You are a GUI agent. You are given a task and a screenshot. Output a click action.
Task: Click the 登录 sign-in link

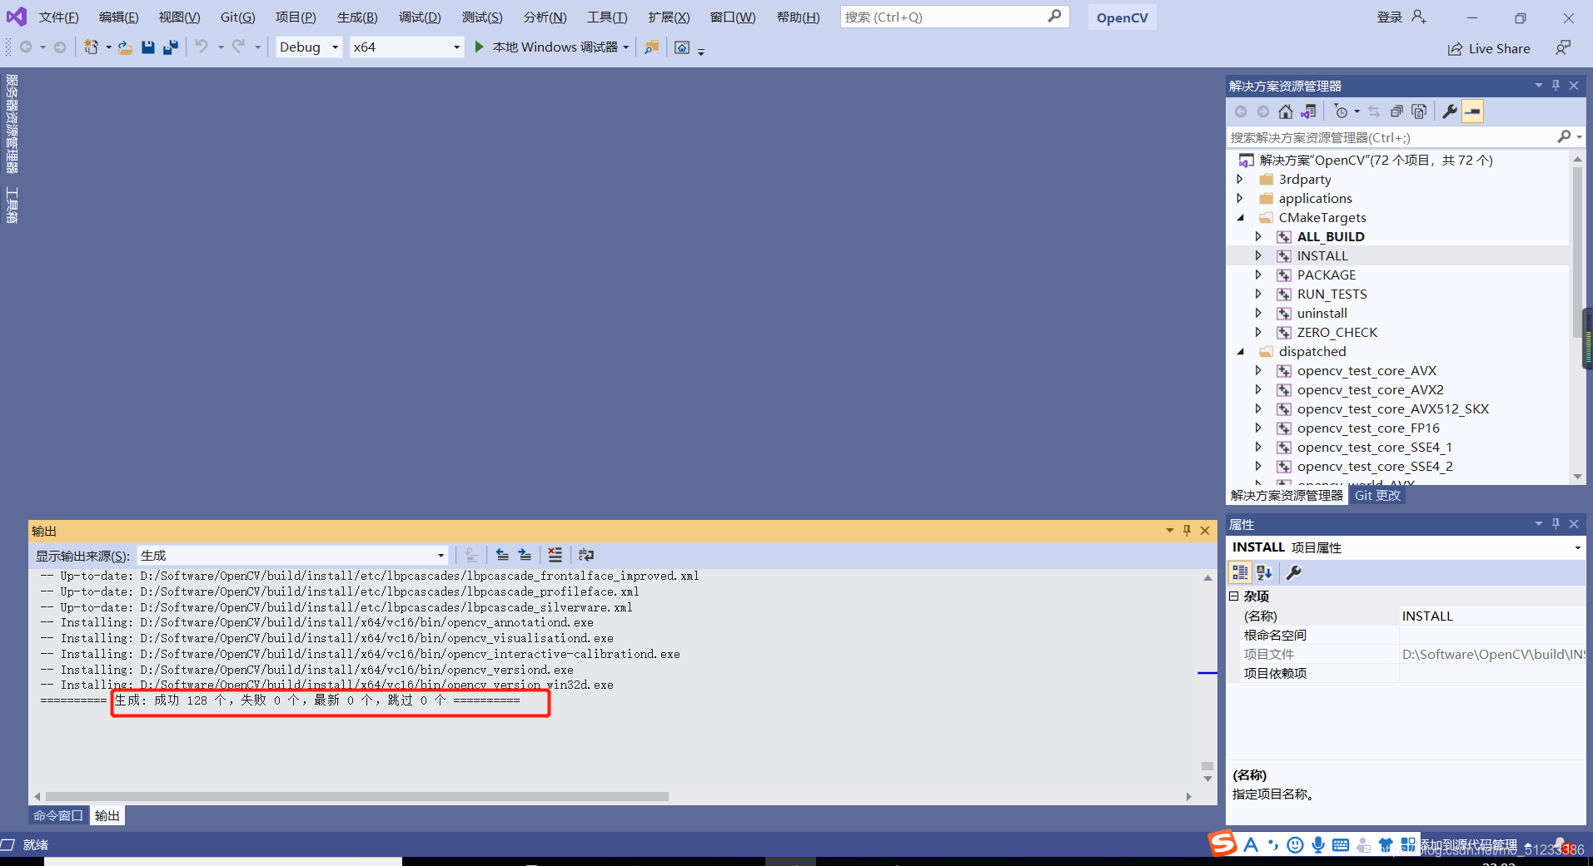tap(1389, 17)
